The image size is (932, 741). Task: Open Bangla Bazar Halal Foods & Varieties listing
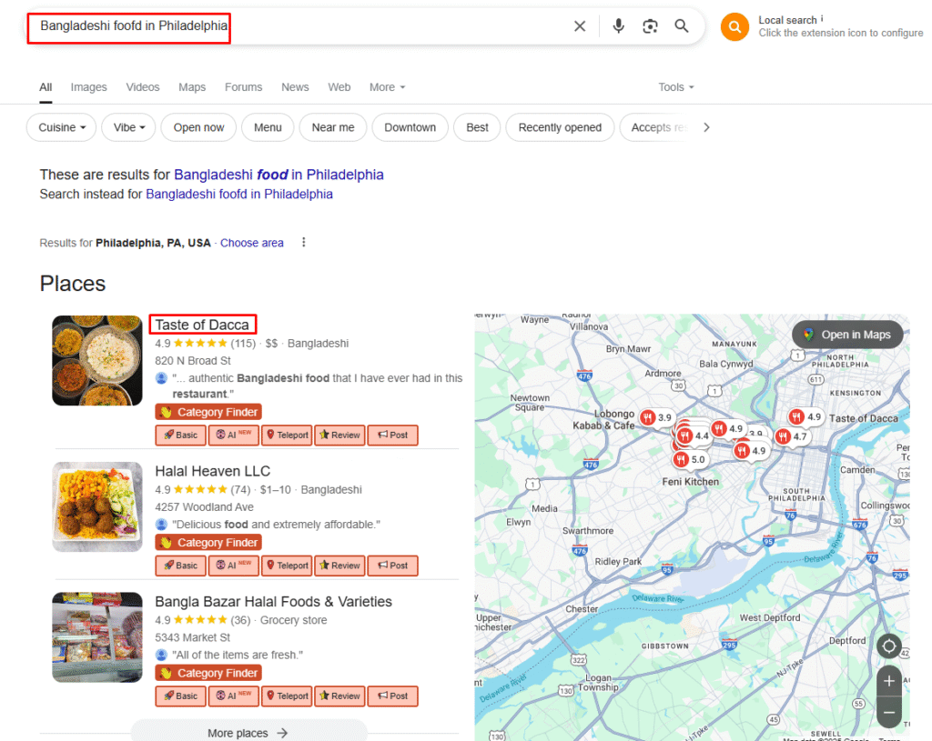(273, 602)
